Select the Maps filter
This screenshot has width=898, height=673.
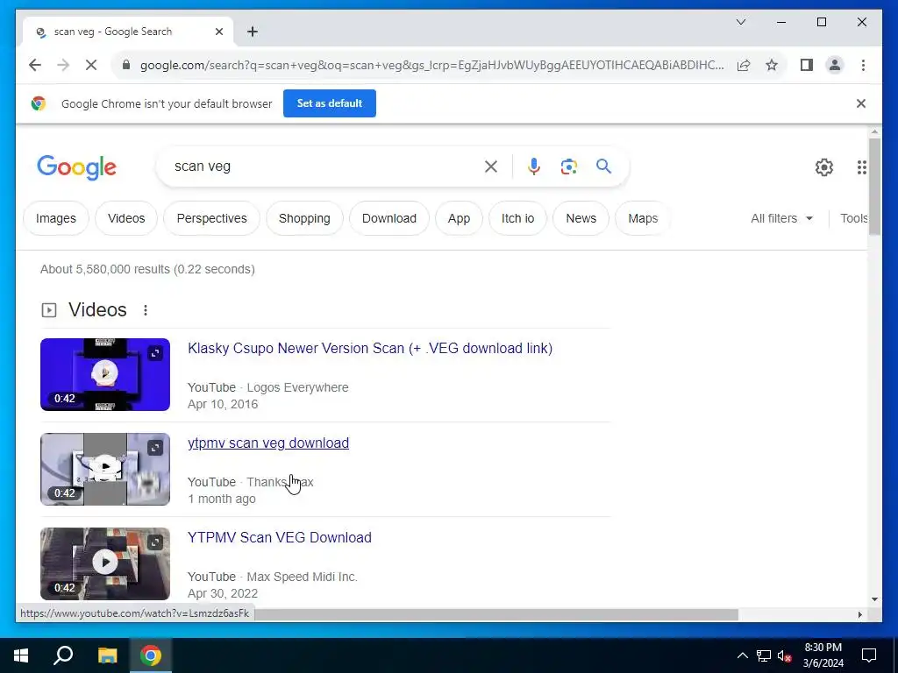pyautogui.click(x=643, y=218)
